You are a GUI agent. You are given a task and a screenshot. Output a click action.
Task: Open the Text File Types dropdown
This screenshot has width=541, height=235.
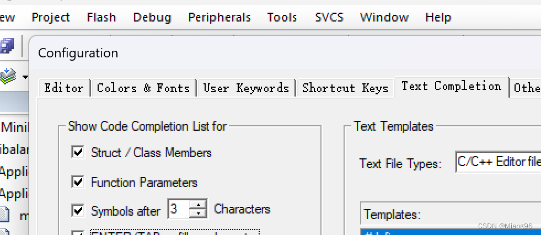pos(499,162)
